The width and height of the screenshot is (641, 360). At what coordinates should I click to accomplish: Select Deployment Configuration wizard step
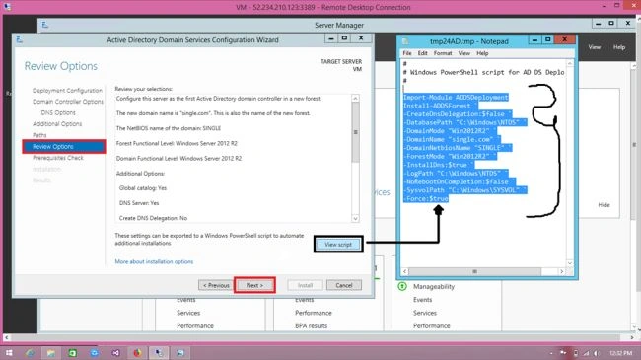pyautogui.click(x=67, y=91)
